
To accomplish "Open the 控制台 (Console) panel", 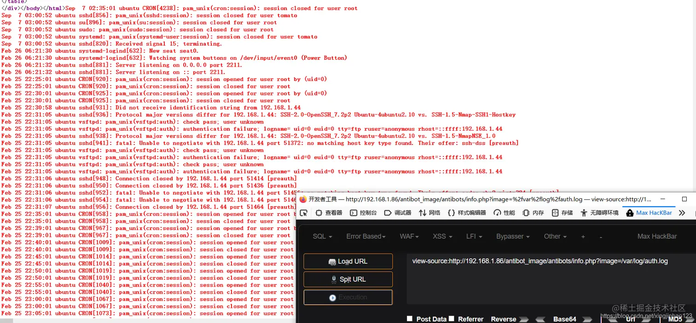I will tap(364, 213).
